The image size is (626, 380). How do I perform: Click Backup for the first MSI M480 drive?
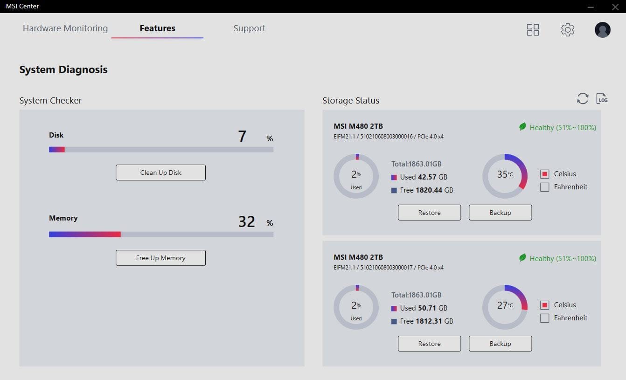tap(500, 213)
